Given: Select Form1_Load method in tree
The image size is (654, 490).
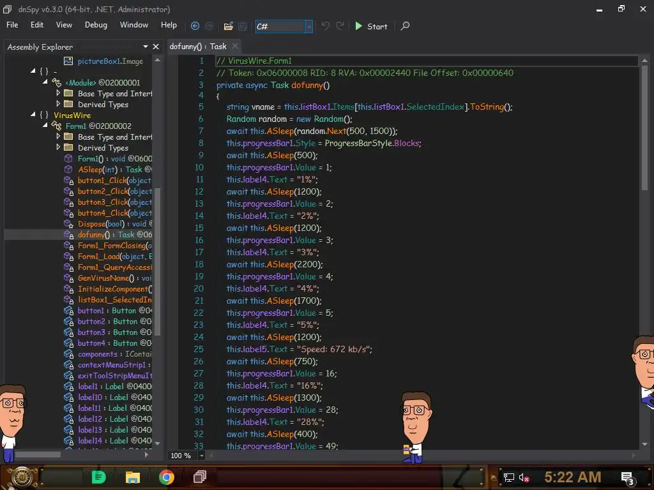Looking at the screenshot, I should click(x=115, y=256).
